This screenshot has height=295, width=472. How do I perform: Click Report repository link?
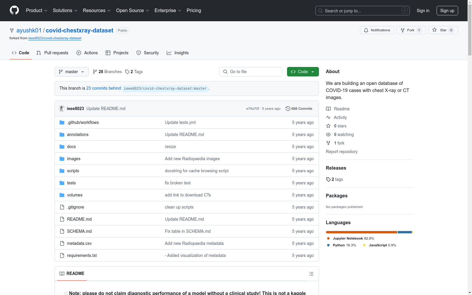tap(342, 152)
